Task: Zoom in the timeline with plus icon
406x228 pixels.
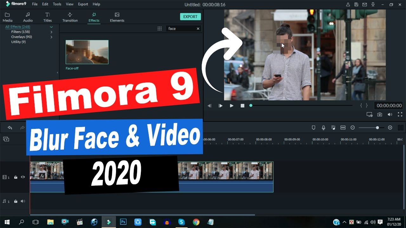Action: click(390, 128)
